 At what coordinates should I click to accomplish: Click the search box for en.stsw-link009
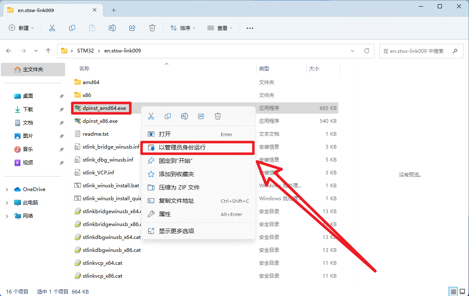coord(421,51)
